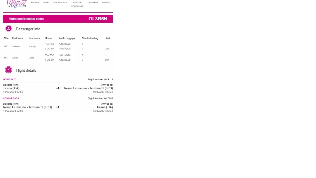Click the arrow between Tirana and Rome
The width and height of the screenshot is (316, 178).
pos(58,88)
